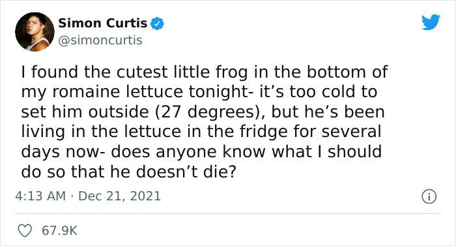Click "set him outside" in the tweet
456x246 pixels.
(85, 112)
